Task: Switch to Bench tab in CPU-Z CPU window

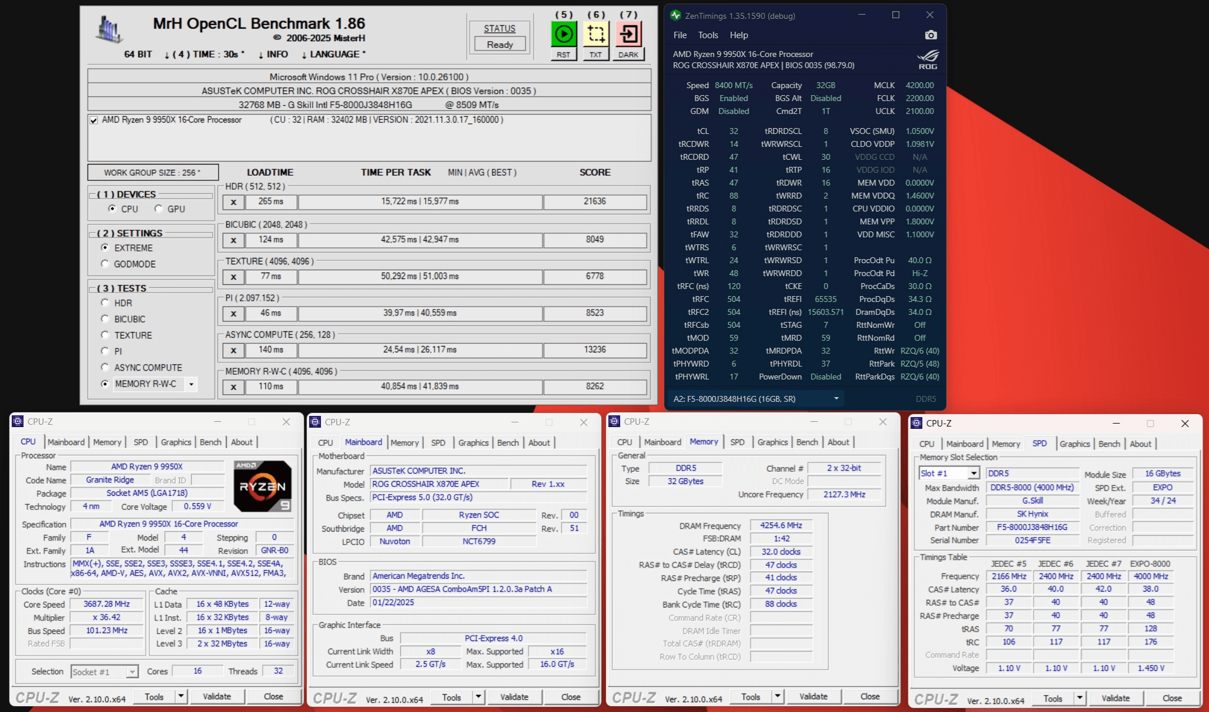Action: click(210, 442)
